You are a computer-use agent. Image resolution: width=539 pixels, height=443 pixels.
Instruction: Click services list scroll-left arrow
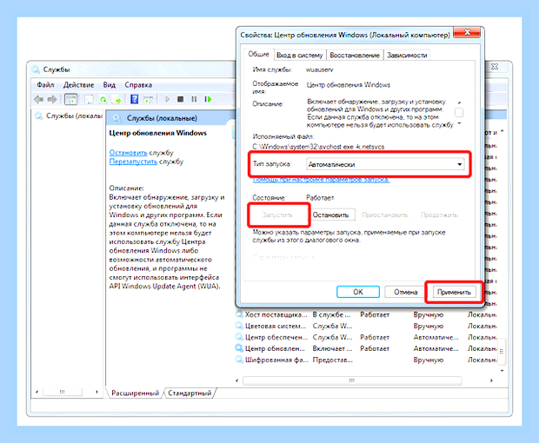coord(236,380)
